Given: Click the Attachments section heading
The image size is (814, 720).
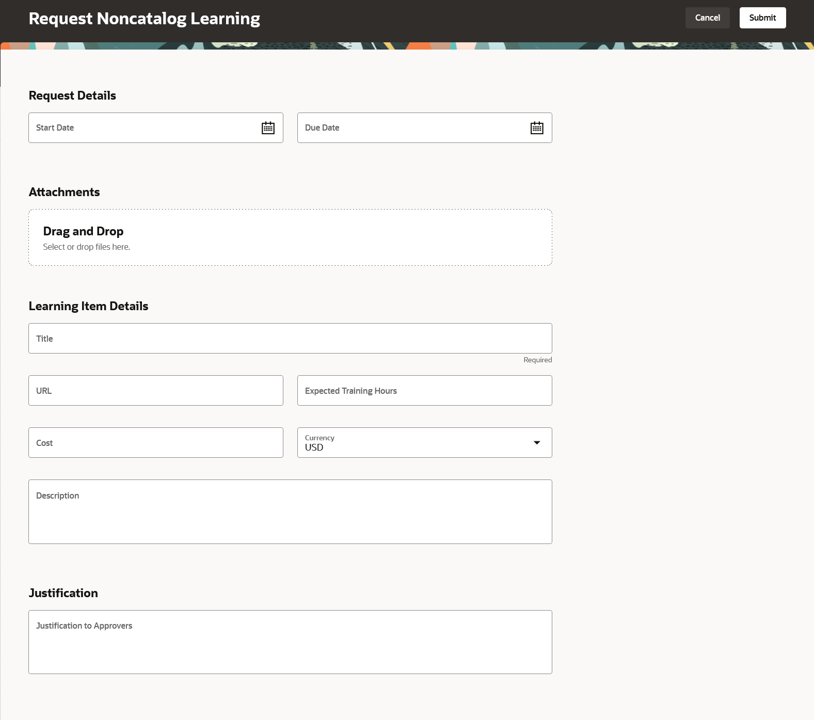Looking at the screenshot, I should [65, 192].
